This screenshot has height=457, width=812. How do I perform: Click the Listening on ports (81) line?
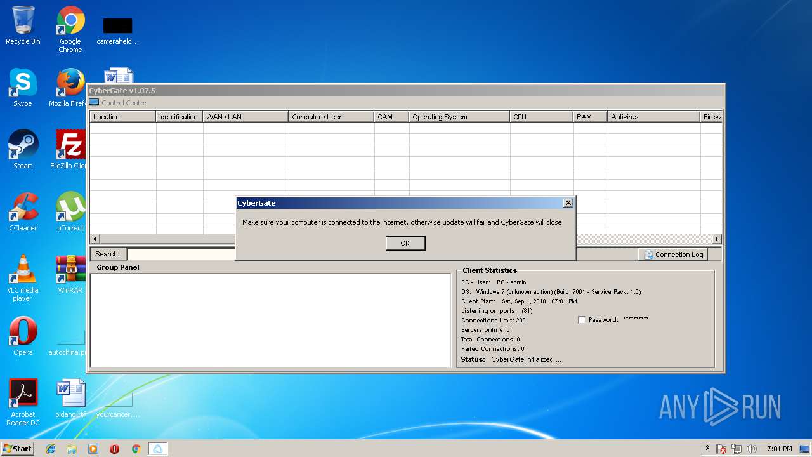(x=497, y=311)
